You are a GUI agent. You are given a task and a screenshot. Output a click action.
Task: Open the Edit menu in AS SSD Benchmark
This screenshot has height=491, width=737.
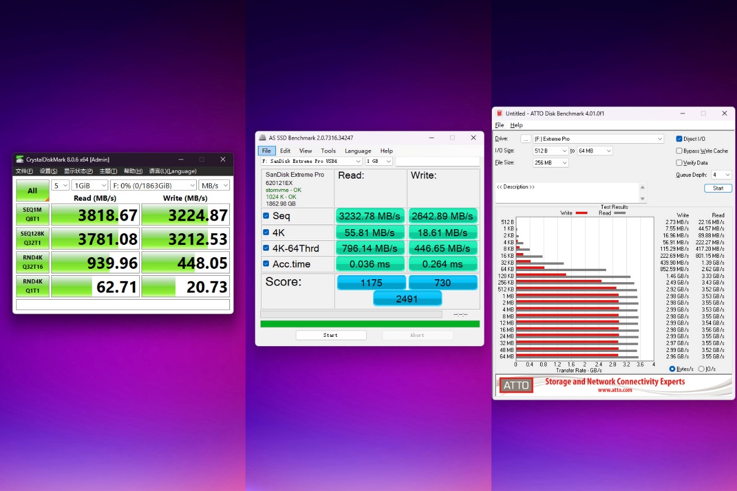pos(285,151)
